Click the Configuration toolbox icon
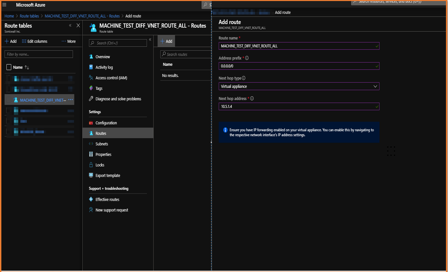Screen dimensions: 448x272 pos(91,123)
